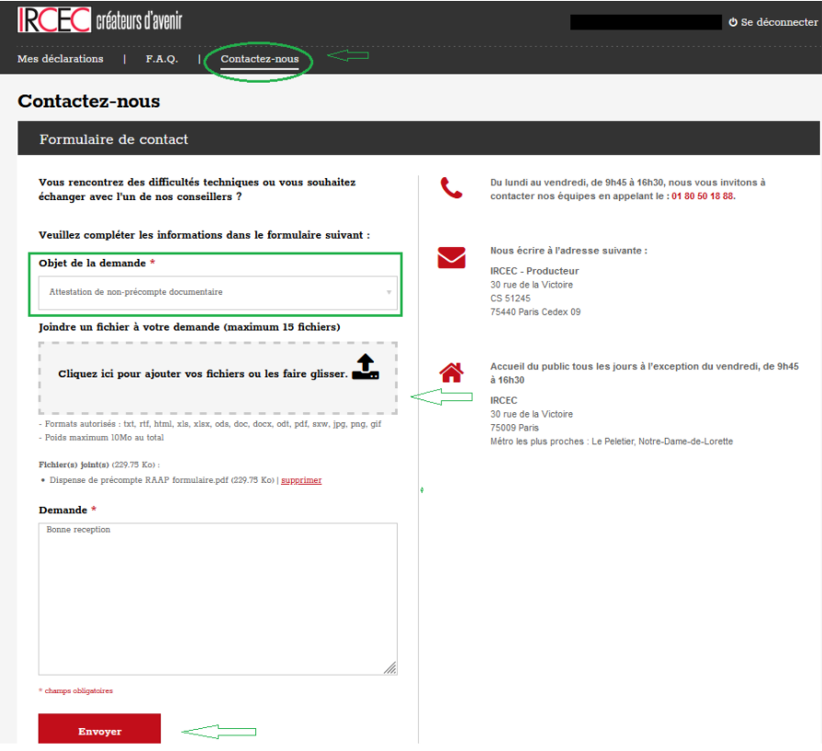This screenshot has height=751, width=822.
Task: Open Mes déclarations menu item
Action: [61, 59]
